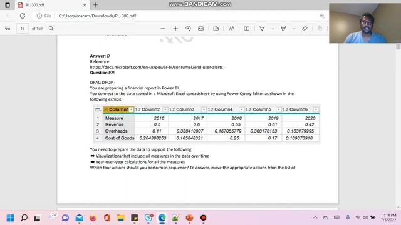Select the Erase tool
This screenshot has width=401, height=225.
[305, 29]
